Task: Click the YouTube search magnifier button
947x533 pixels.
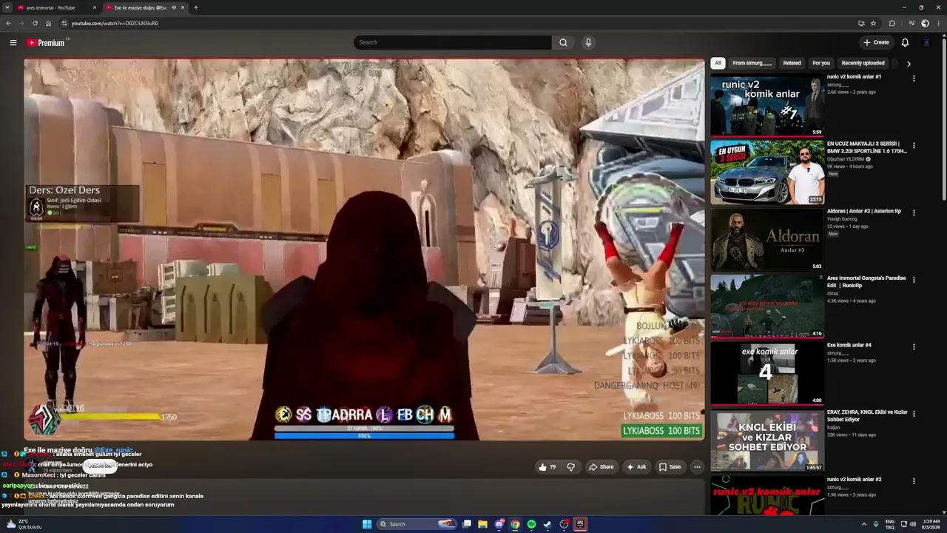Action: tap(563, 42)
